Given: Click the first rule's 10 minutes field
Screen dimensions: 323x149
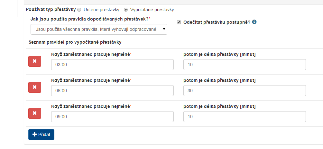Looking at the screenshot, I should coord(245,65).
